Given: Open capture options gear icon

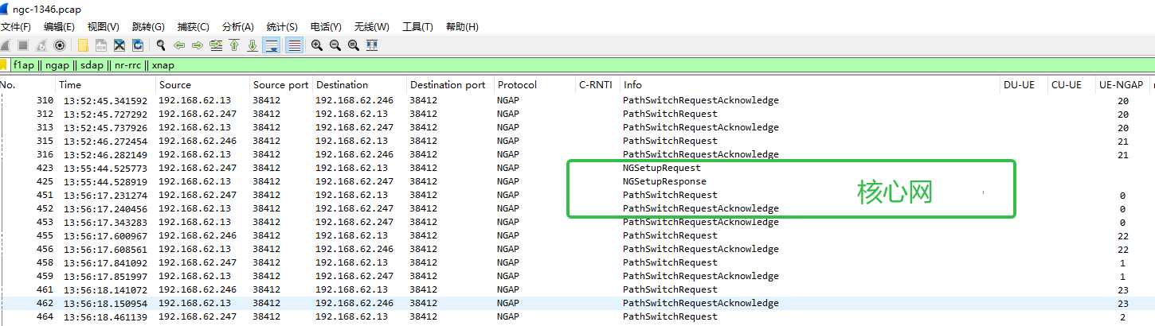Looking at the screenshot, I should tap(59, 45).
